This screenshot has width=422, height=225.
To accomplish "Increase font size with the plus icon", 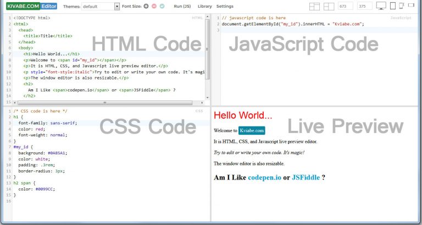I will click(146, 6).
